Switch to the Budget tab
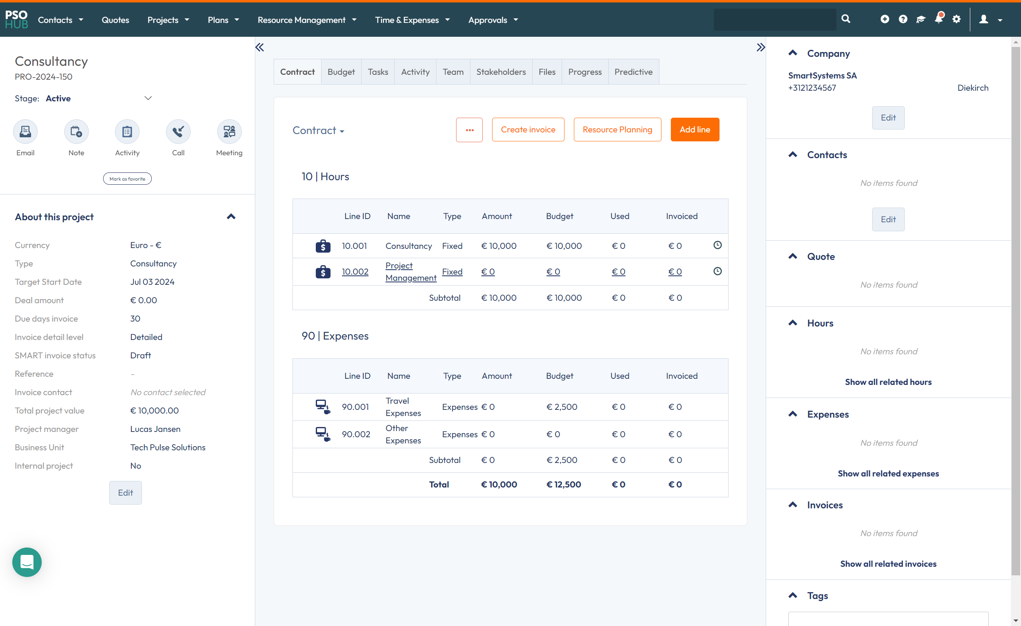This screenshot has height=626, width=1021. pos(341,72)
